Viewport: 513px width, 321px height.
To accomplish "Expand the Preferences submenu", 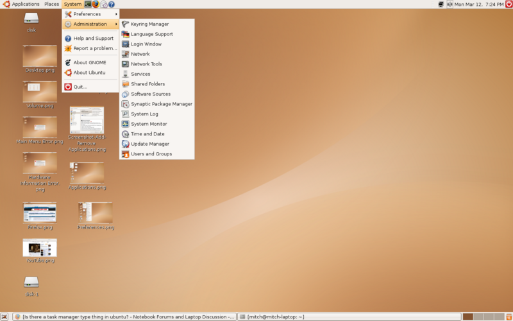I will 90,14.
